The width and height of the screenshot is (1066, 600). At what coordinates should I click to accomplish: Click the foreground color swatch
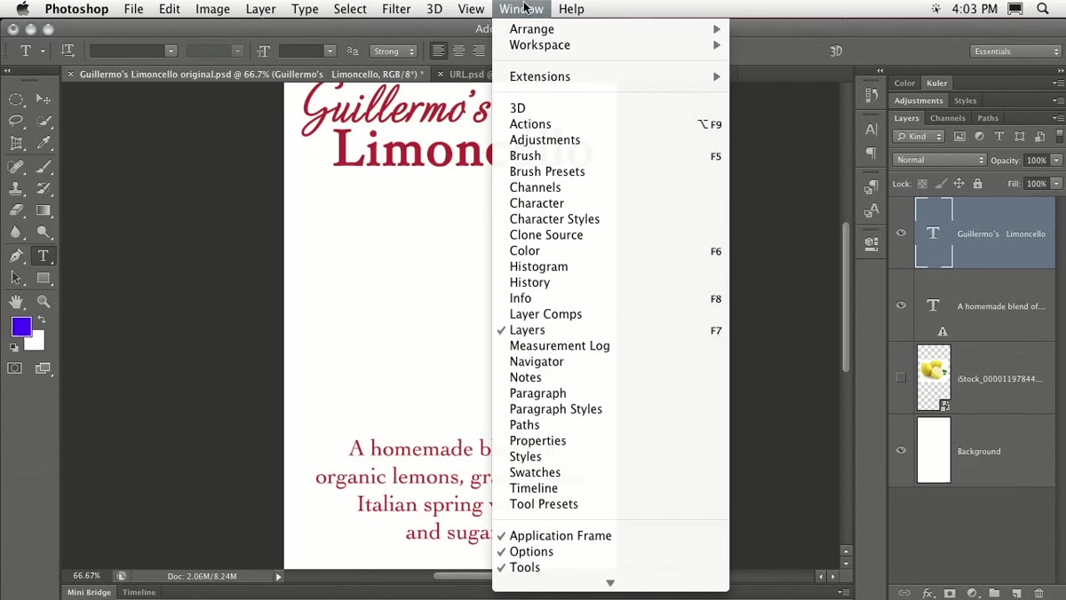[21, 327]
